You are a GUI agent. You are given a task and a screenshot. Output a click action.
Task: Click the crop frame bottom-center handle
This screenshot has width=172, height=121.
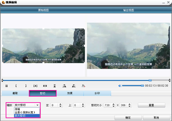[44, 63]
